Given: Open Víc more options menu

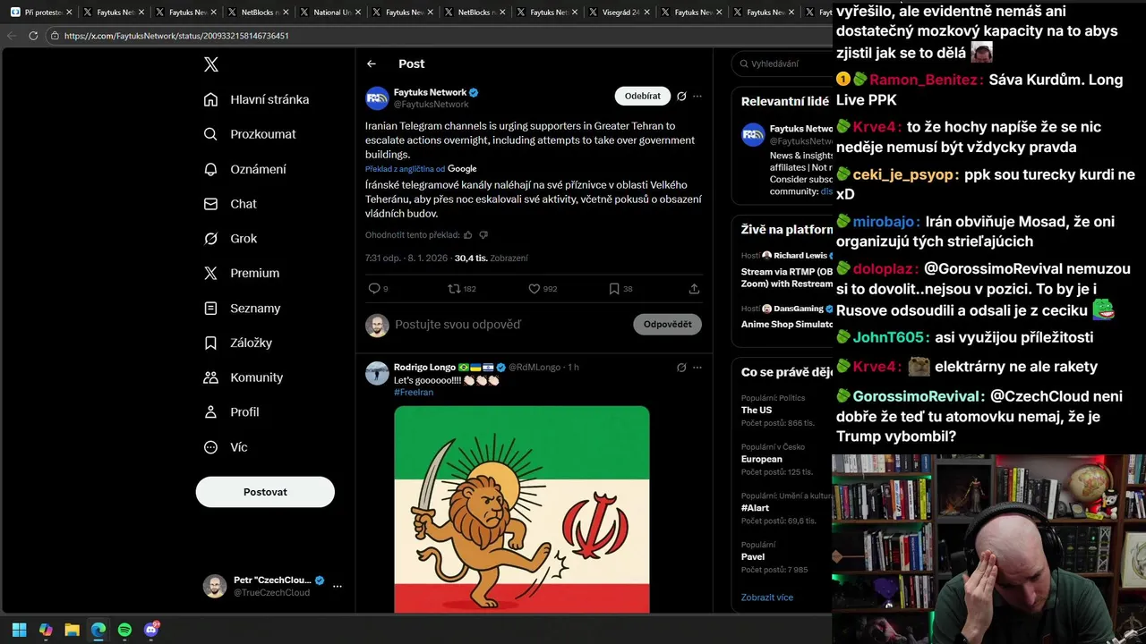Looking at the screenshot, I should pyautogui.click(x=226, y=447).
